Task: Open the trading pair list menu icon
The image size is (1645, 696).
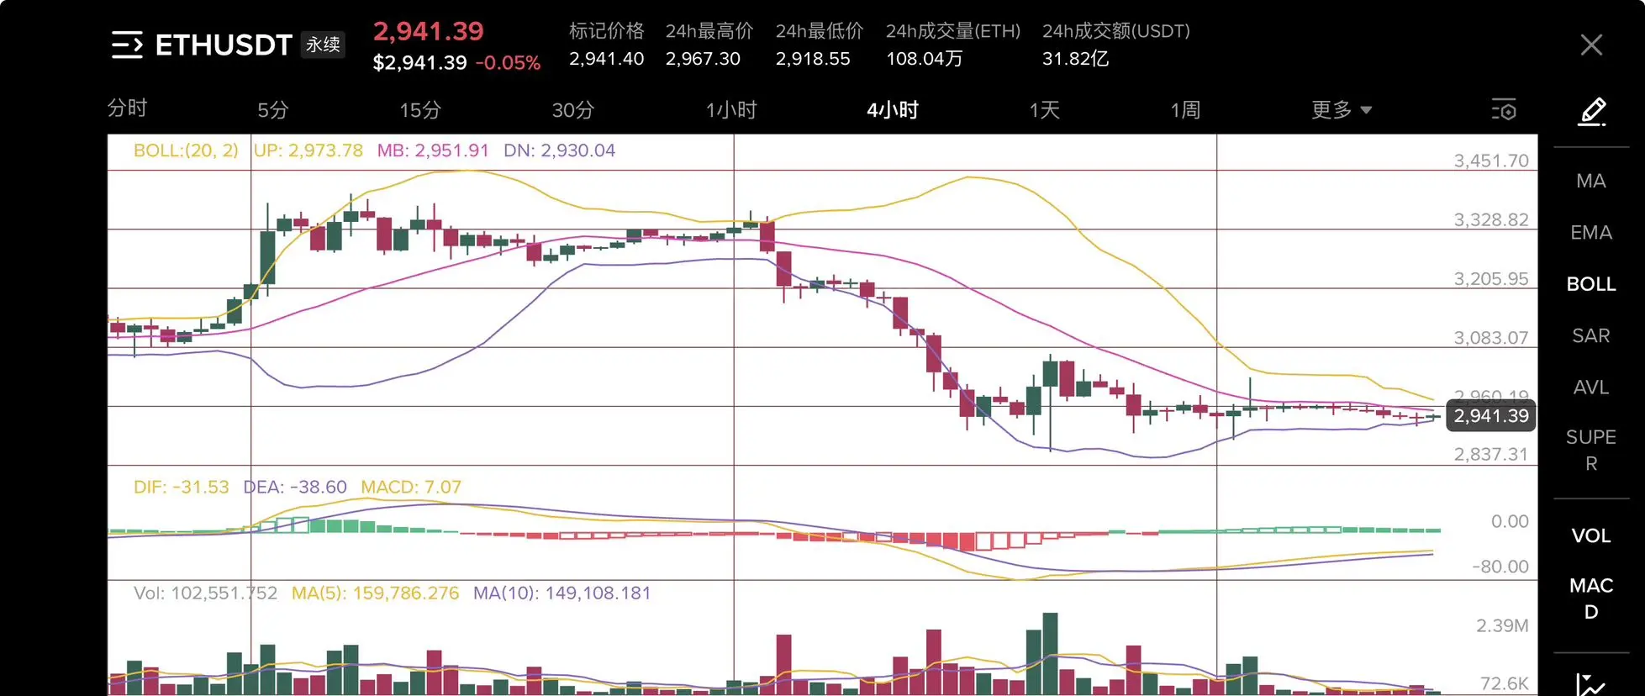Action: (x=127, y=45)
